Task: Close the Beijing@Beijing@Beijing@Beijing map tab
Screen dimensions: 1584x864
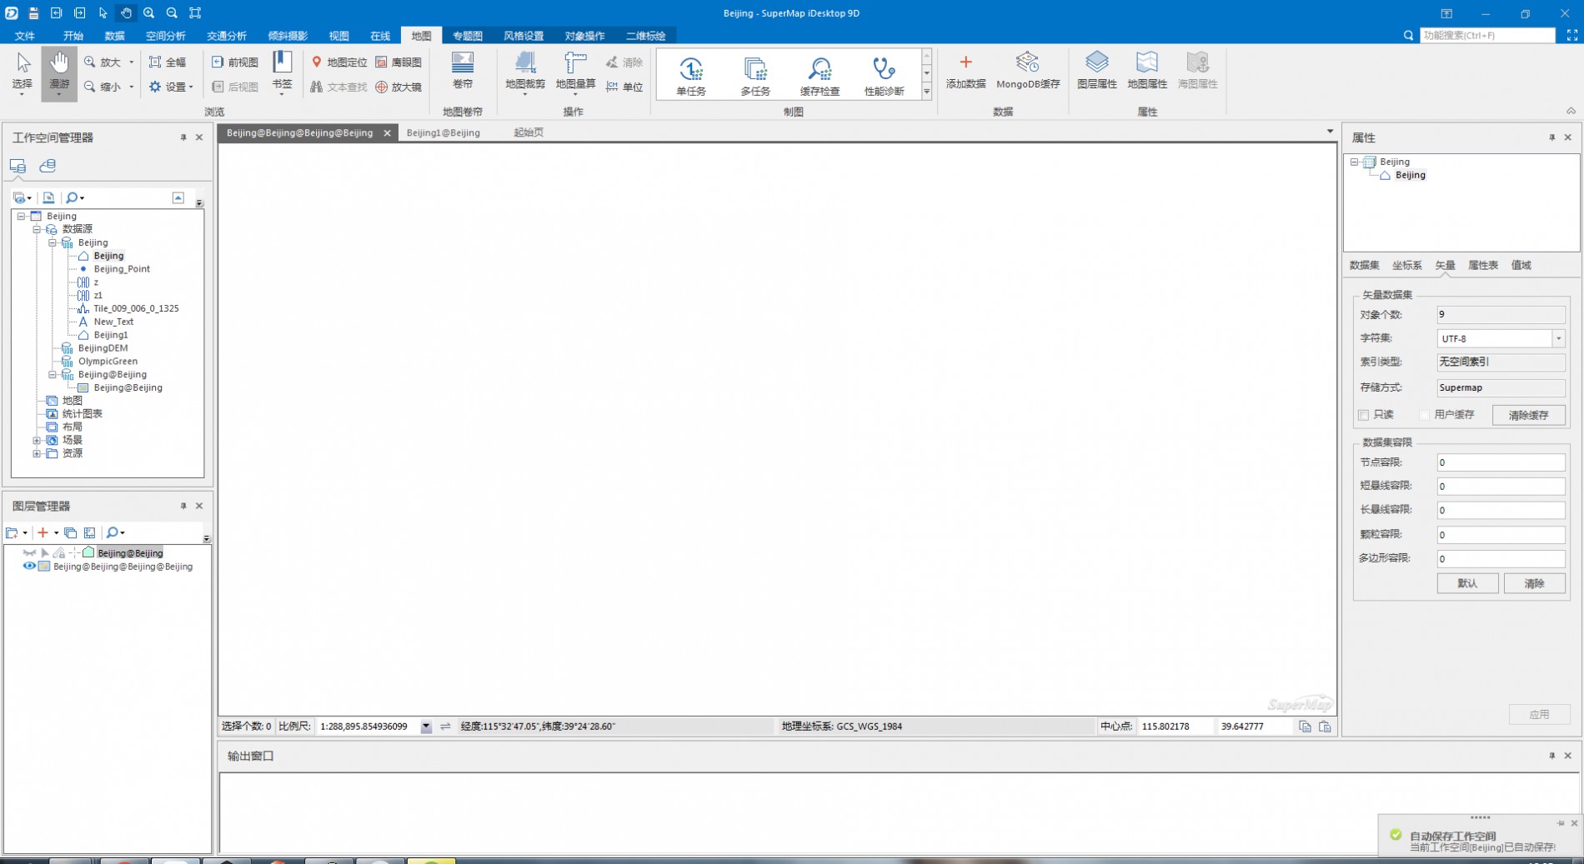Action: [387, 133]
